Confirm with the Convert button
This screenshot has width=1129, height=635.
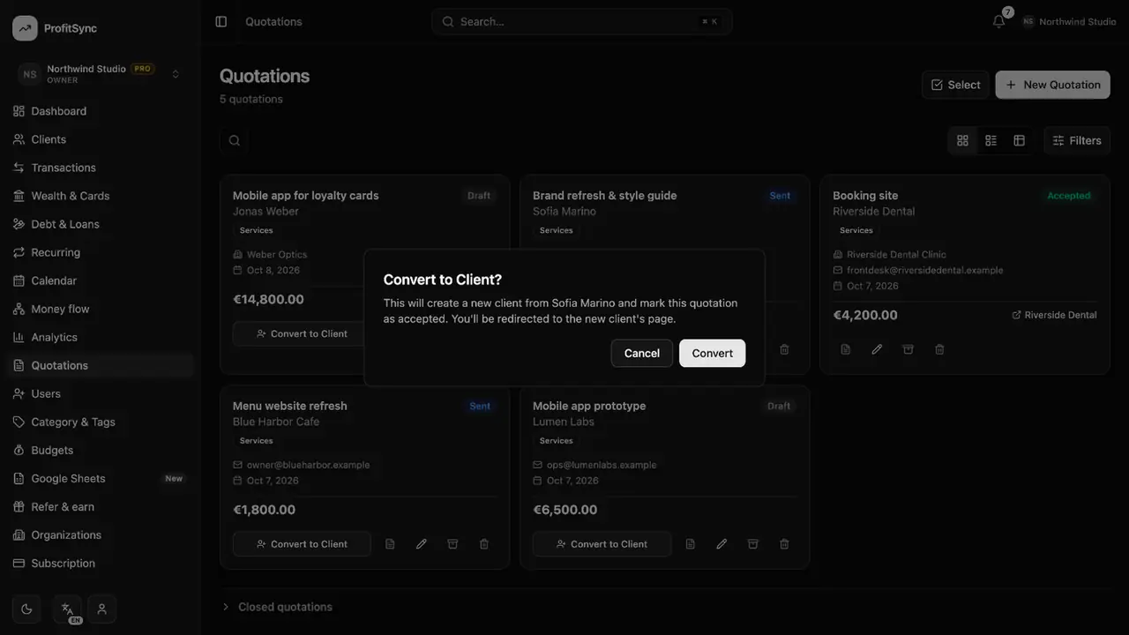click(x=712, y=353)
